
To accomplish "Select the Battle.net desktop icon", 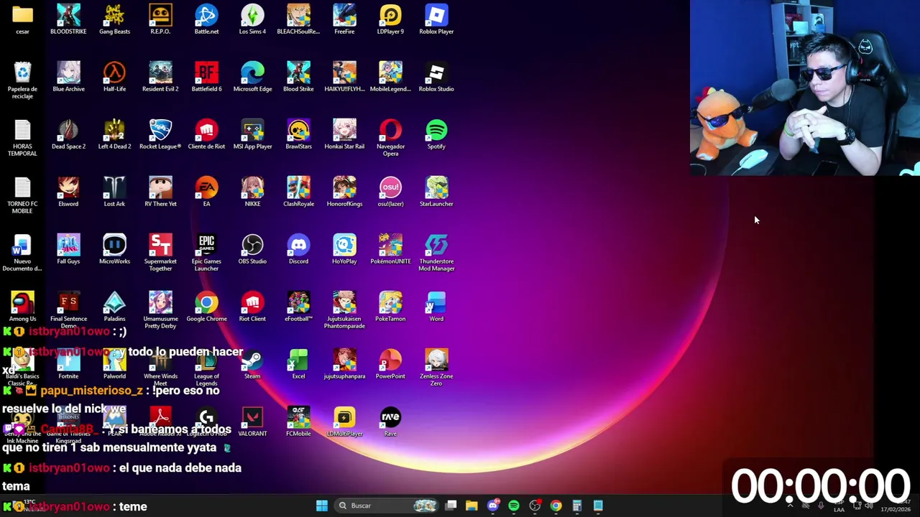I will pos(206,19).
